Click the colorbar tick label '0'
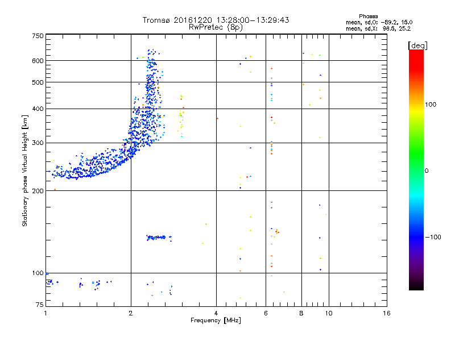 427,171
